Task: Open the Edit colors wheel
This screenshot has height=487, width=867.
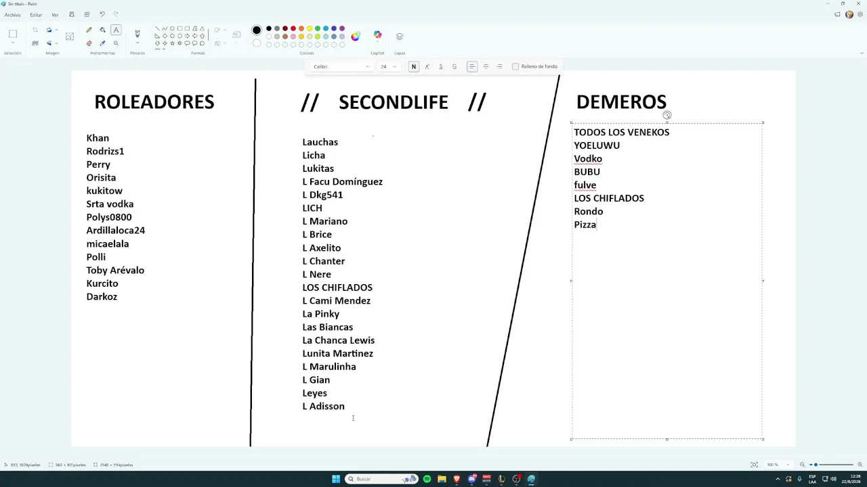Action: coord(356,36)
